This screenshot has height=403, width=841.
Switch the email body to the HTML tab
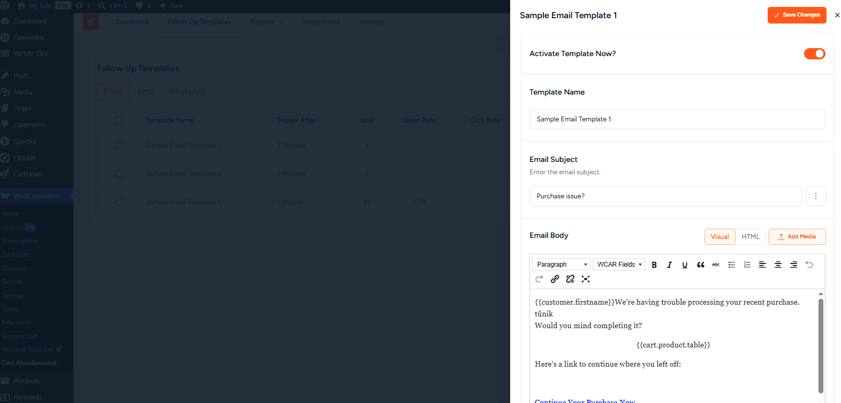click(x=750, y=237)
